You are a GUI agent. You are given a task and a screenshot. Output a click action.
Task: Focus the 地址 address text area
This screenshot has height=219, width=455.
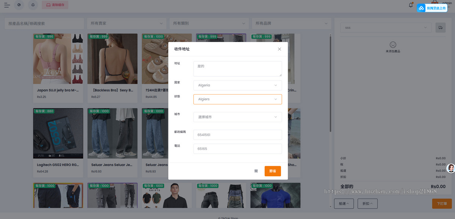point(237,69)
